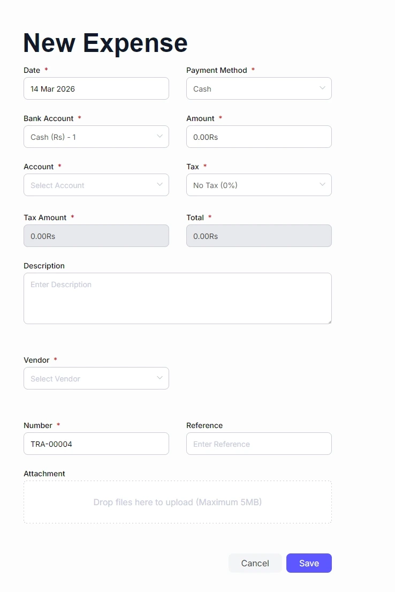Image resolution: width=395 pixels, height=592 pixels.
Task: Click the attachment file drop zone
Action: 177,502
